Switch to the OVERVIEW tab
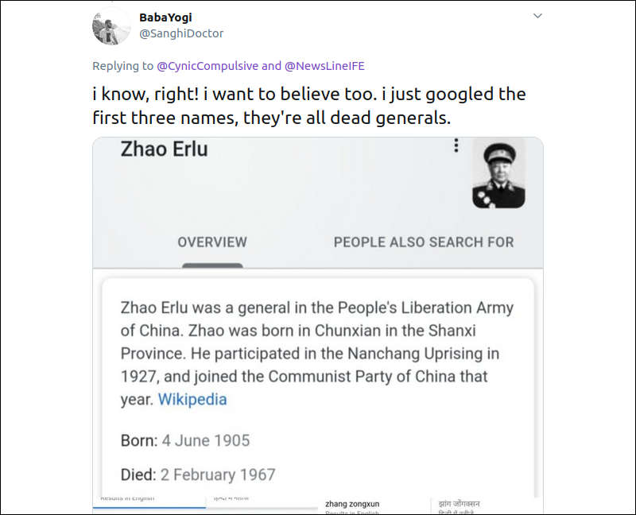The width and height of the screenshot is (636, 515). coord(212,242)
